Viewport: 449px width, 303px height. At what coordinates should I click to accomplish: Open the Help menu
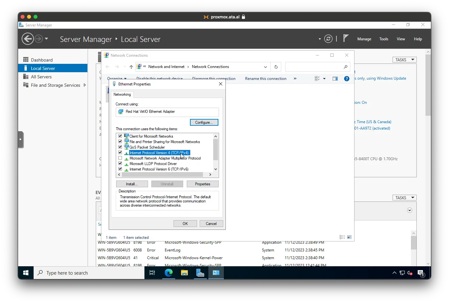418,39
